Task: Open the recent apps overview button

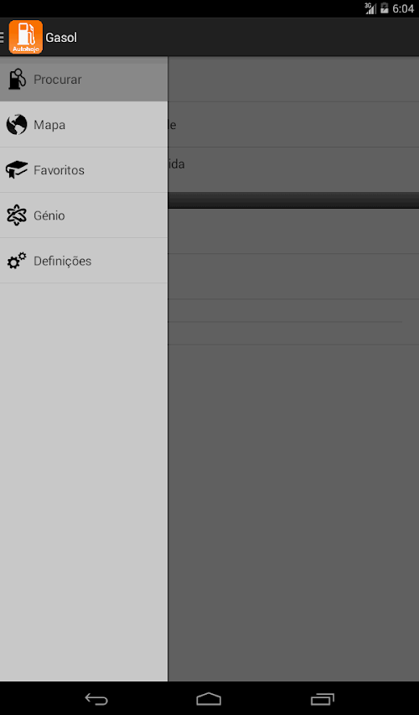Action: [323, 698]
